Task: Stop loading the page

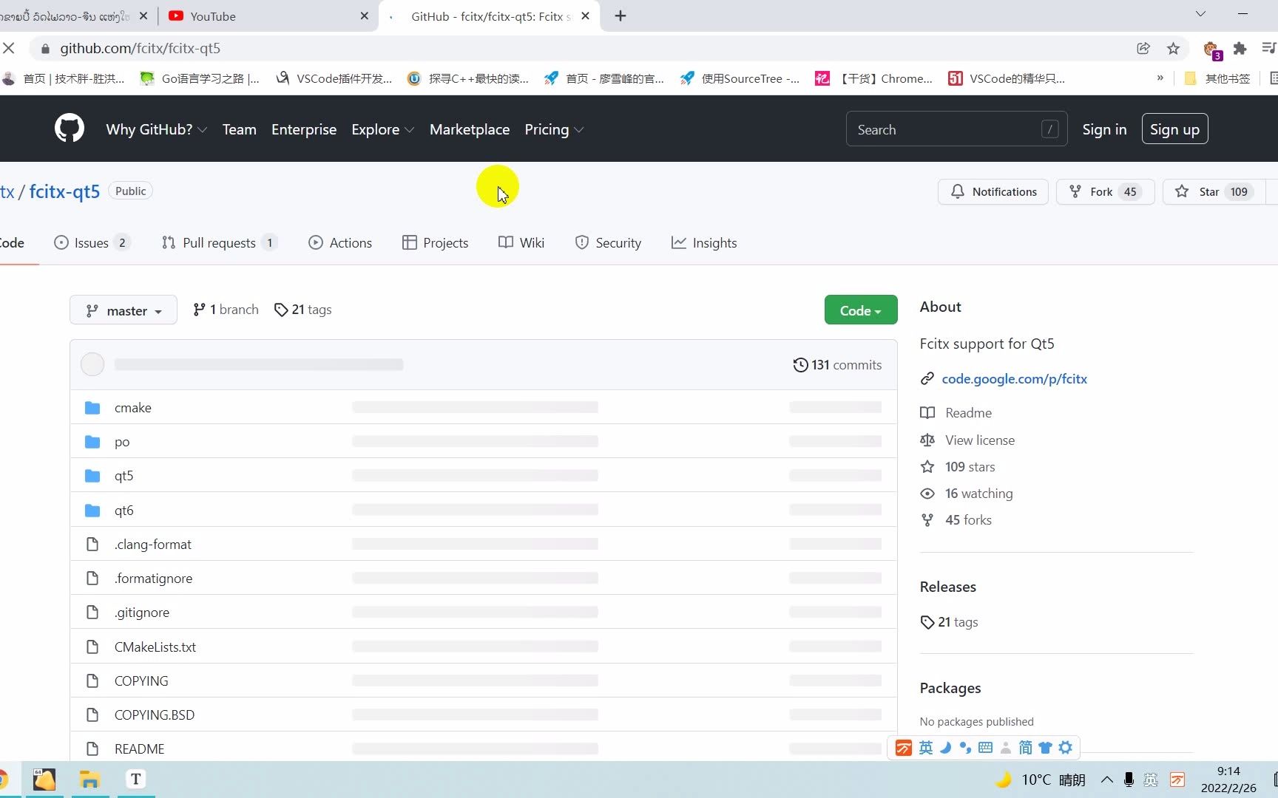Action: [x=9, y=48]
